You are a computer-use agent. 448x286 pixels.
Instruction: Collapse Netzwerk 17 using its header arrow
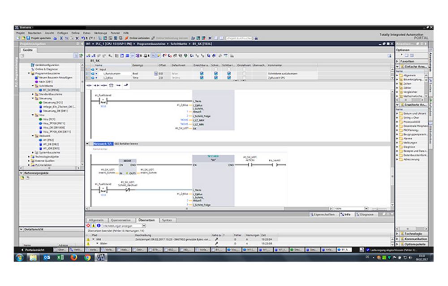(x=87, y=144)
